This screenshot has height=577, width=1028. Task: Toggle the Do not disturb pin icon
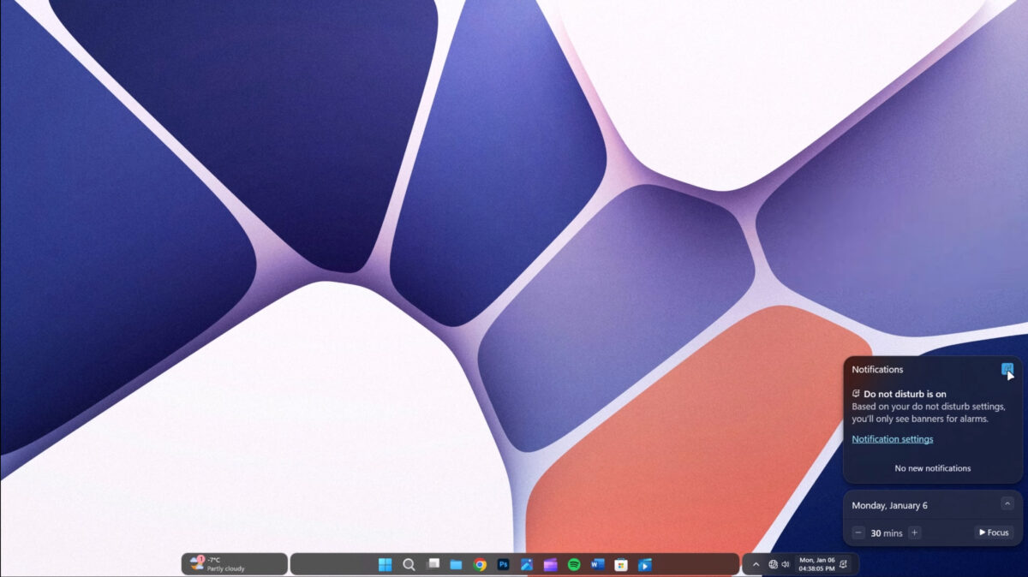click(x=1007, y=369)
